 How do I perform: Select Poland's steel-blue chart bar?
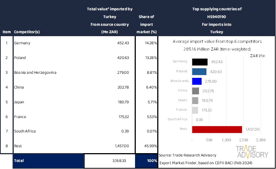[199, 72]
